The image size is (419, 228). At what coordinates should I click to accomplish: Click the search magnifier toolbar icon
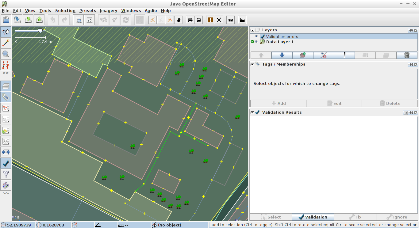point(79,20)
